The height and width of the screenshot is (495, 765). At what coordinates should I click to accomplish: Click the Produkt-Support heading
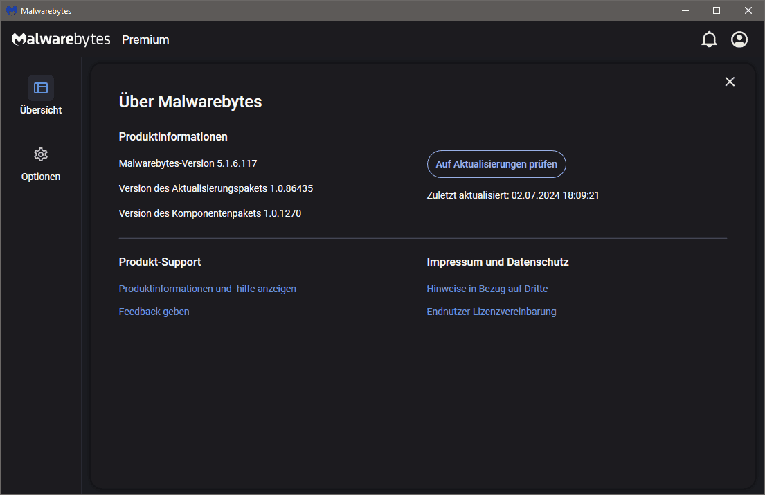point(159,262)
